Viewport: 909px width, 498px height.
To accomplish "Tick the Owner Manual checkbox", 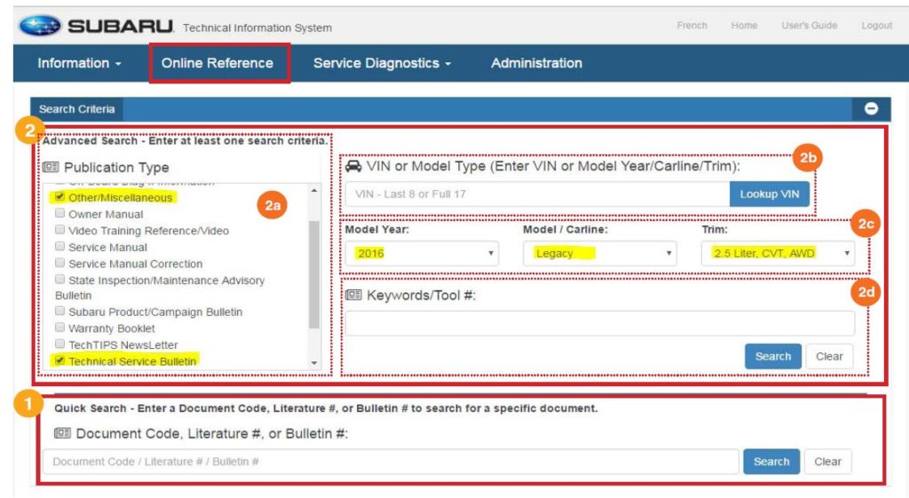I will (x=59, y=214).
